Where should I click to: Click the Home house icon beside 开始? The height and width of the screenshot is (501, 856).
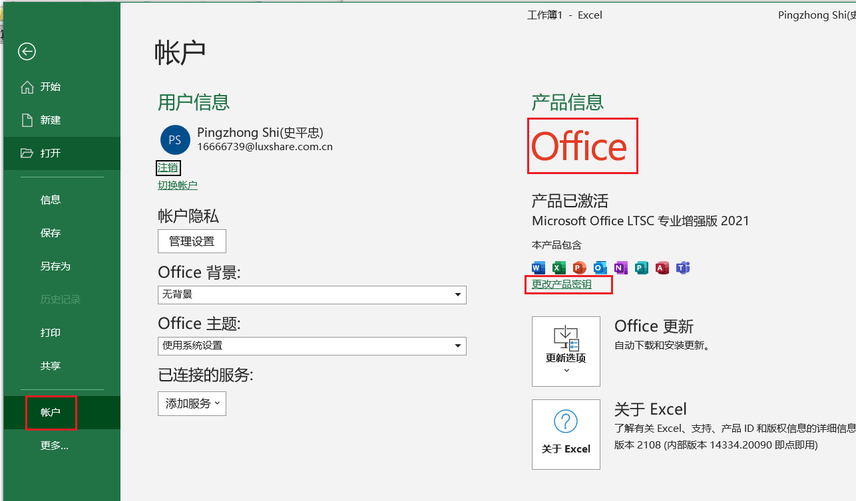pyautogui.click(x=27, y=87)
